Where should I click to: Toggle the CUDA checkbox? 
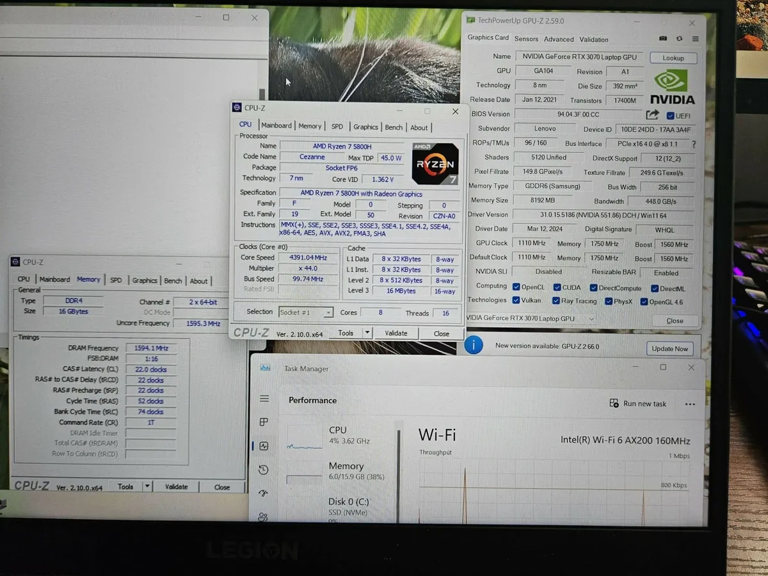point(557,287)
